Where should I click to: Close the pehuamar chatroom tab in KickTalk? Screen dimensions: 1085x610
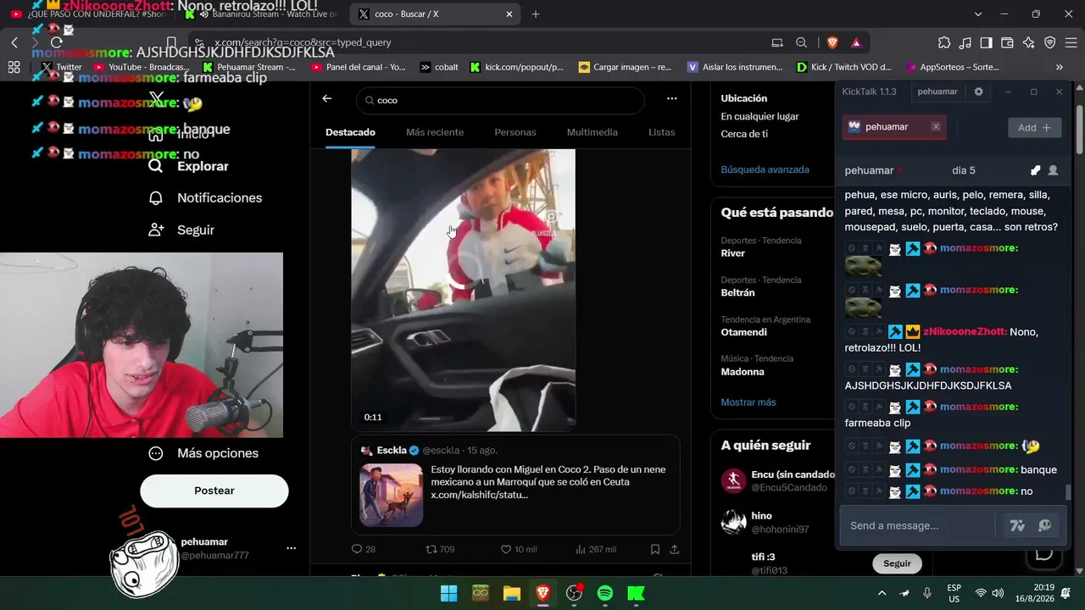(936, 126)
